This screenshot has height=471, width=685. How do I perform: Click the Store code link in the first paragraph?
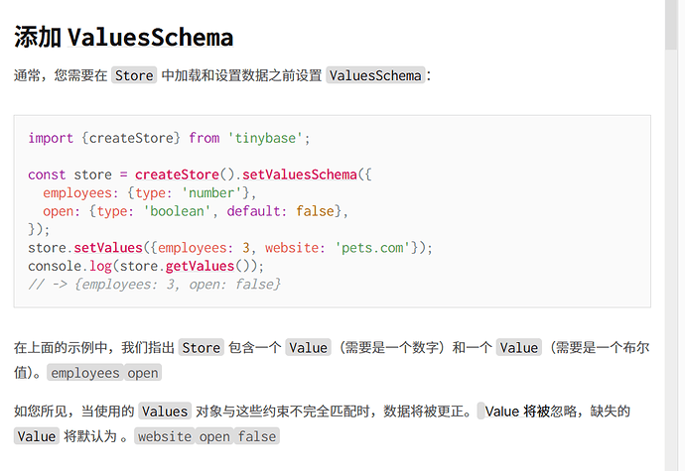pos(134,75)
